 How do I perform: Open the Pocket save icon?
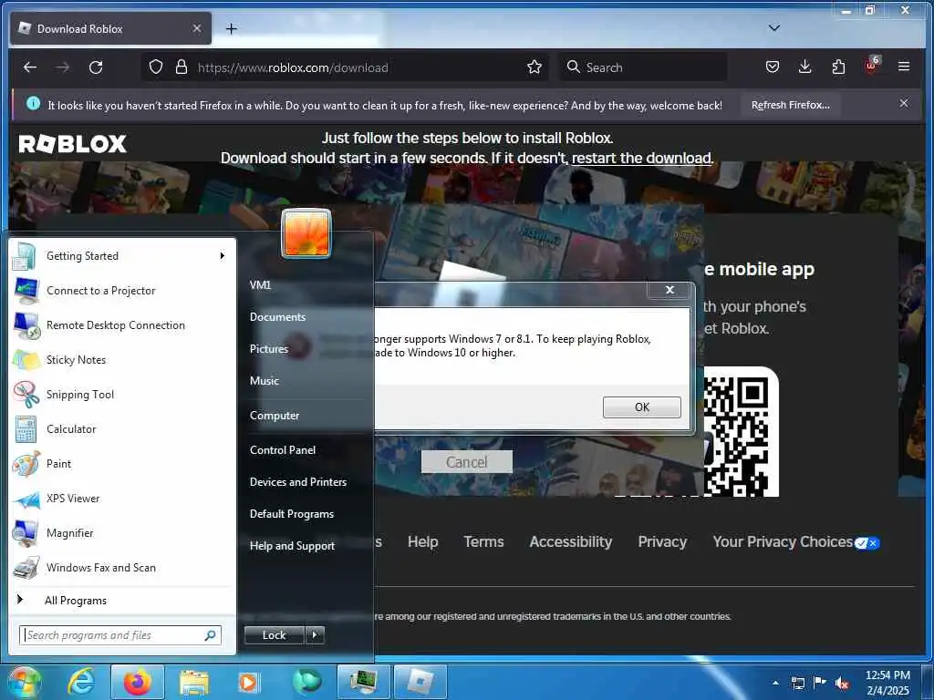[772, 67]
